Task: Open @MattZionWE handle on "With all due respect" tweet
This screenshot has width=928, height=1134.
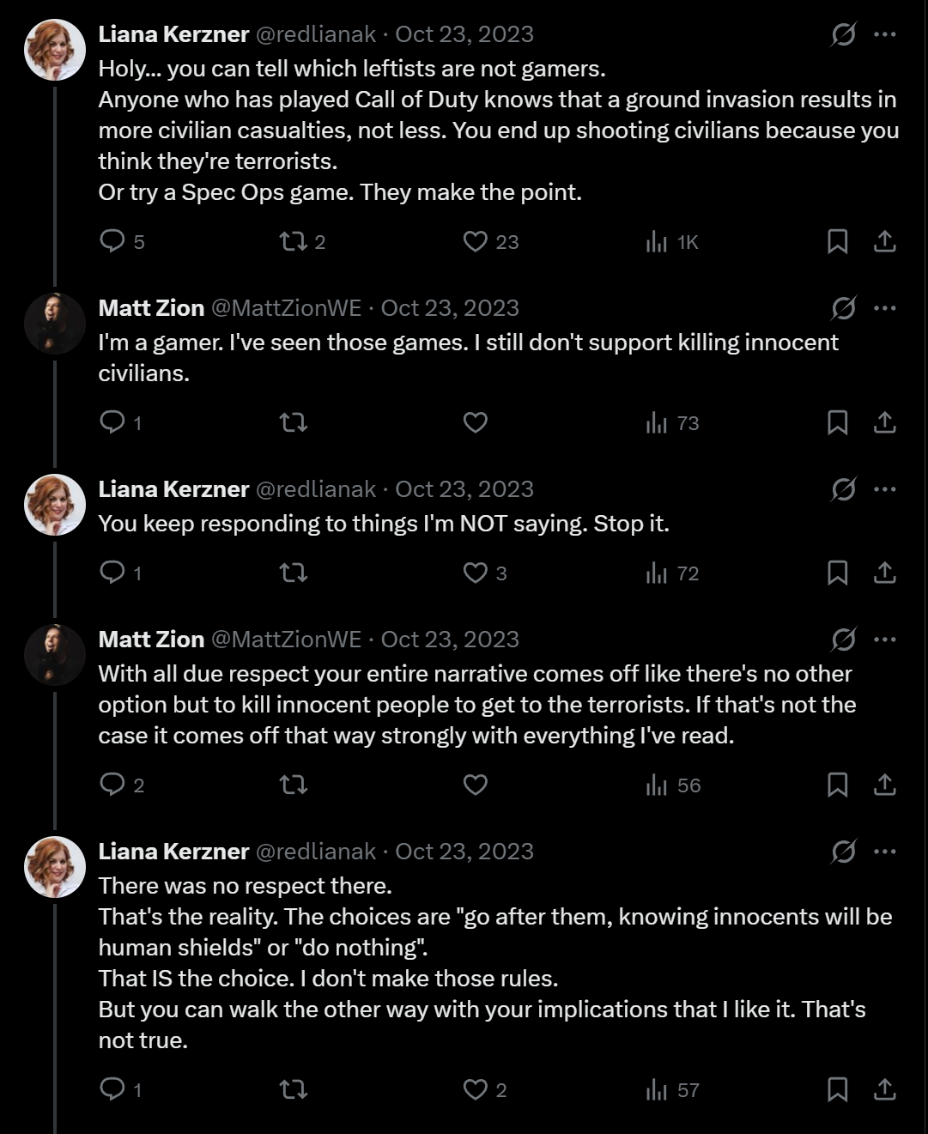Action: tap(286, 640)
